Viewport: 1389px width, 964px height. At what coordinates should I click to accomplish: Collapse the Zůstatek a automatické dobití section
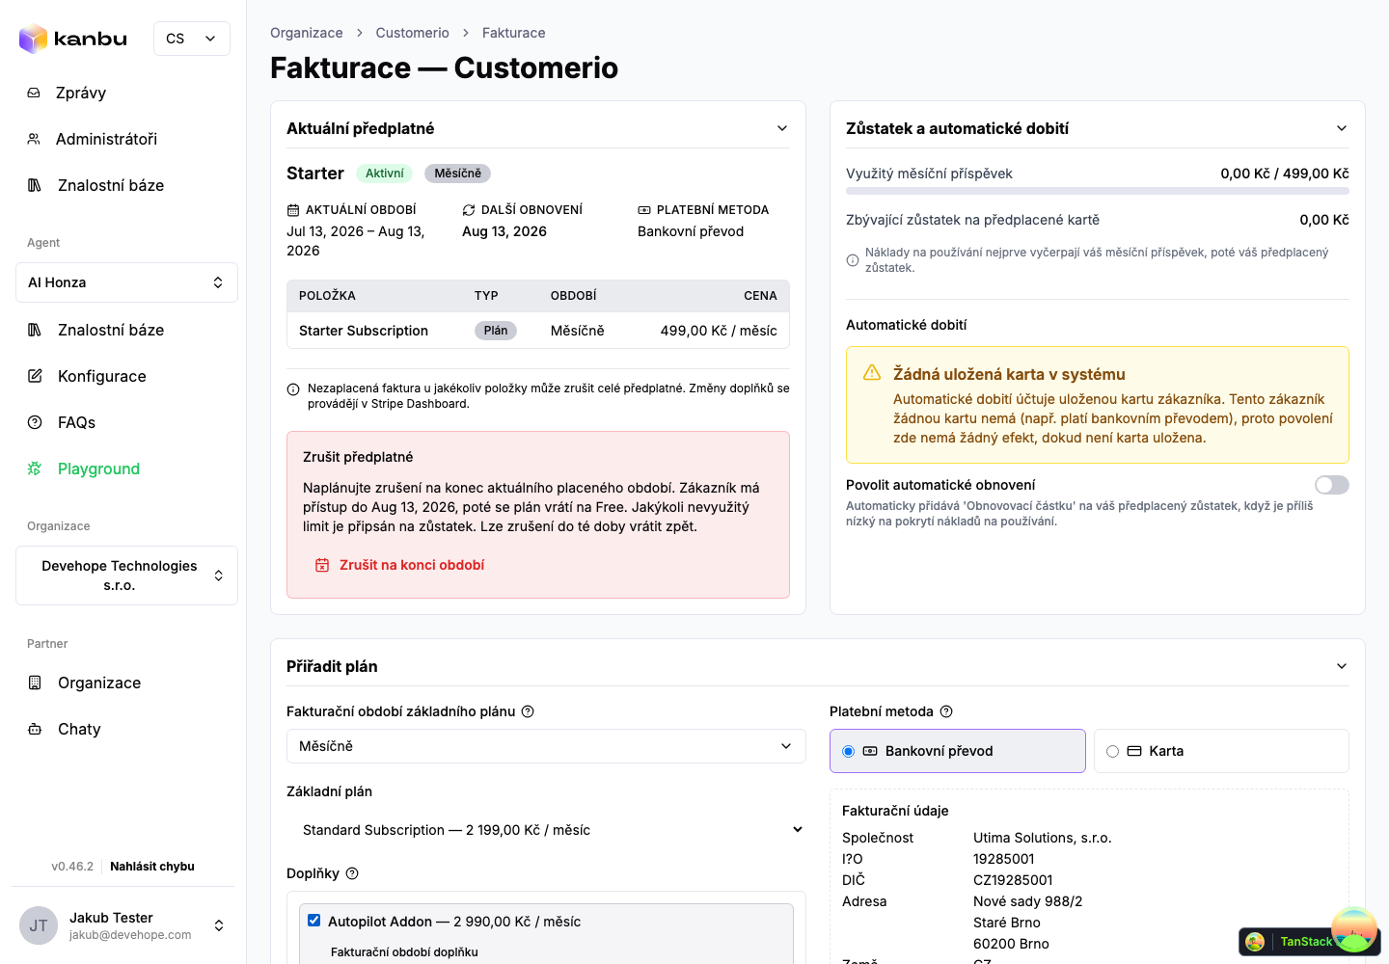click(x=1342, y=128)
